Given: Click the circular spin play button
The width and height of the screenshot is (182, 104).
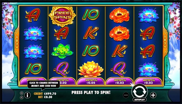Looking at the screenshot, I should tap(139, 92).
